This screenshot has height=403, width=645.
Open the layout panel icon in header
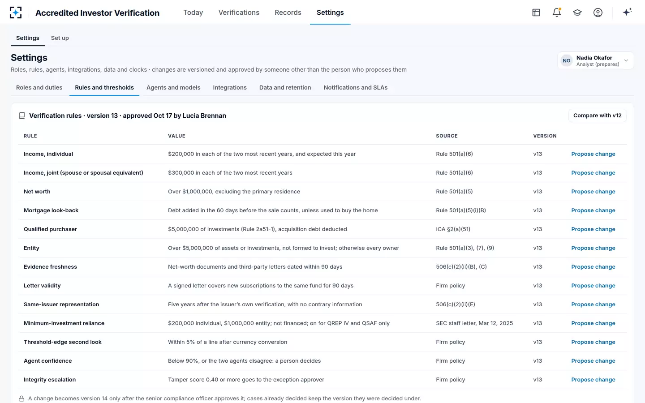click(536, 13)
